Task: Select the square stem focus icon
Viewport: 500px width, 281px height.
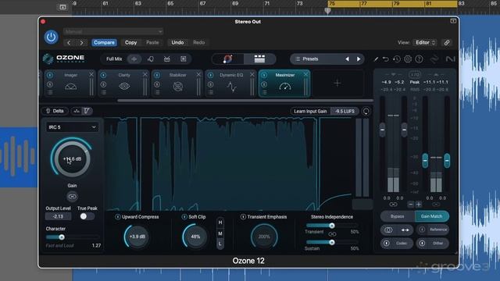Action: [184, 59]
